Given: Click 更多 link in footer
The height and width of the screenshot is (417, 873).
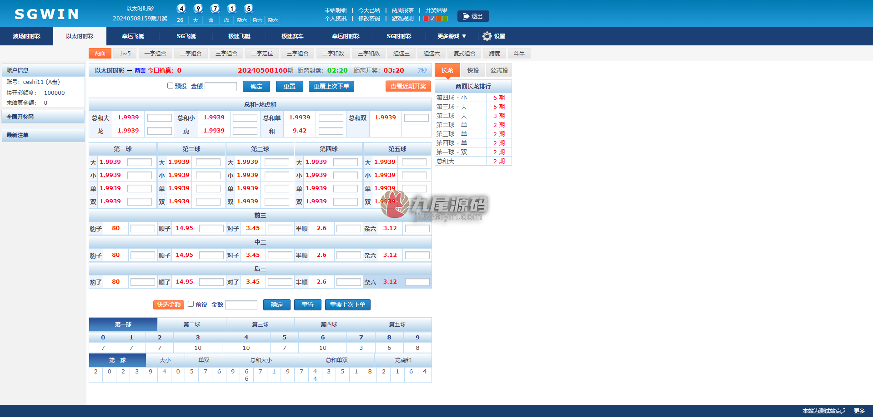Looking at the screenshot, I should [x=859, y=411].
